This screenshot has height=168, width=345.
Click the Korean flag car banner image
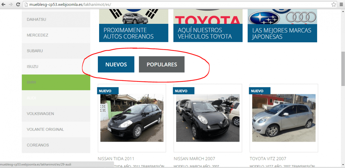click(134, 17)
